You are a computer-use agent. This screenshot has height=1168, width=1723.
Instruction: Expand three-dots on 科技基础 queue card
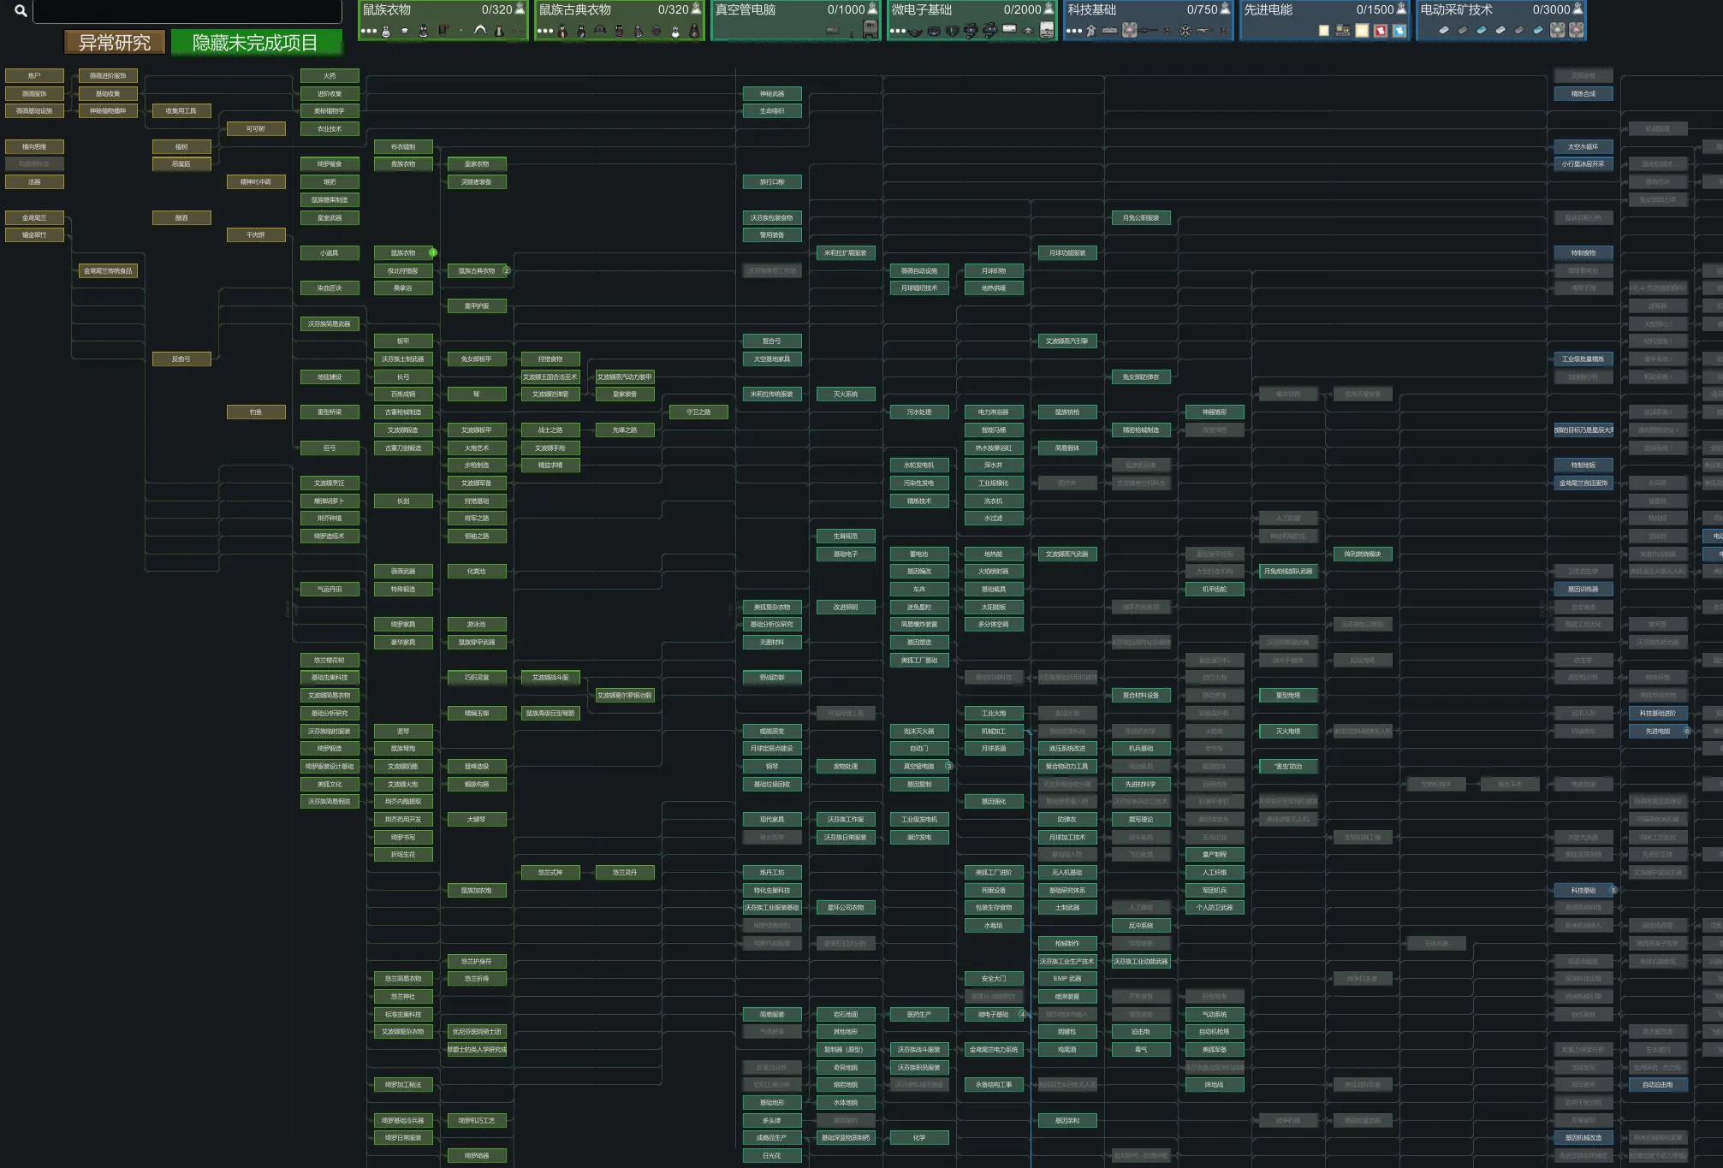point(1073,31)
